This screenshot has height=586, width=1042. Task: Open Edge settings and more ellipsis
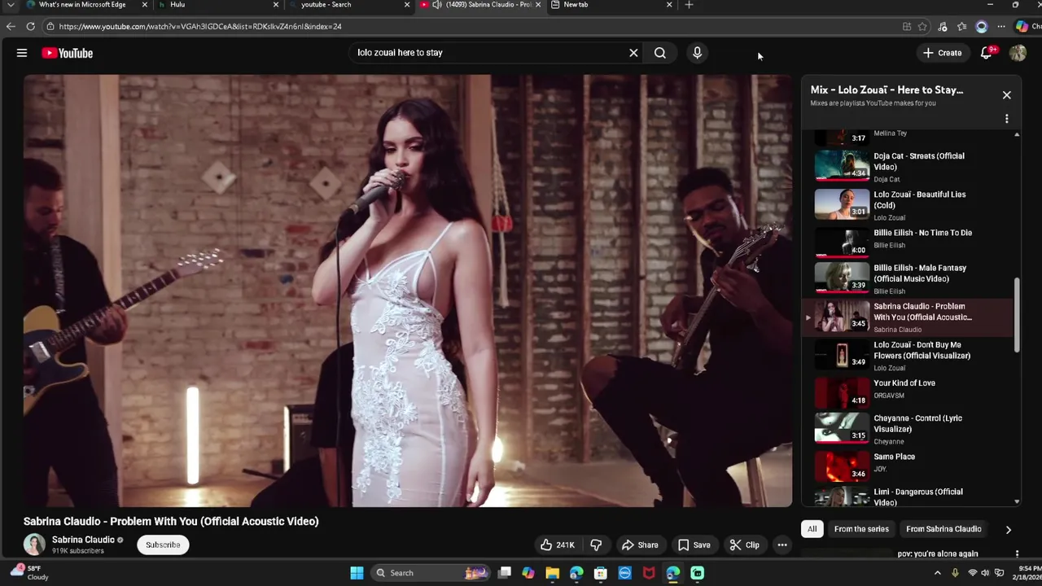[1001, 26]
